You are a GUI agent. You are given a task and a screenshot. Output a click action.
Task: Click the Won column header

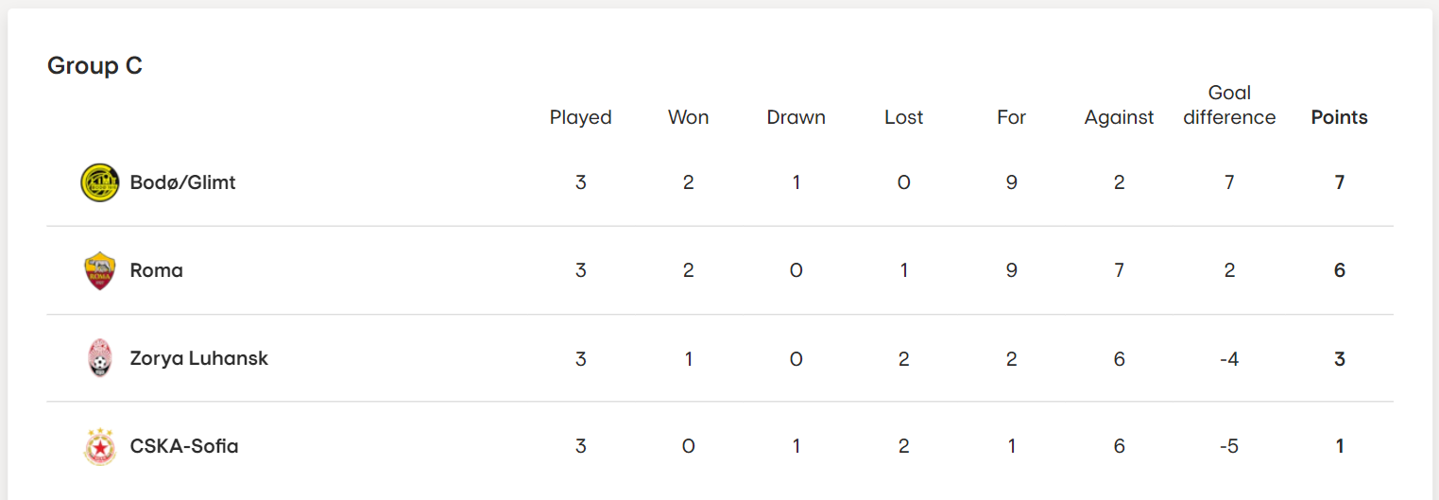tap(689, 117)
